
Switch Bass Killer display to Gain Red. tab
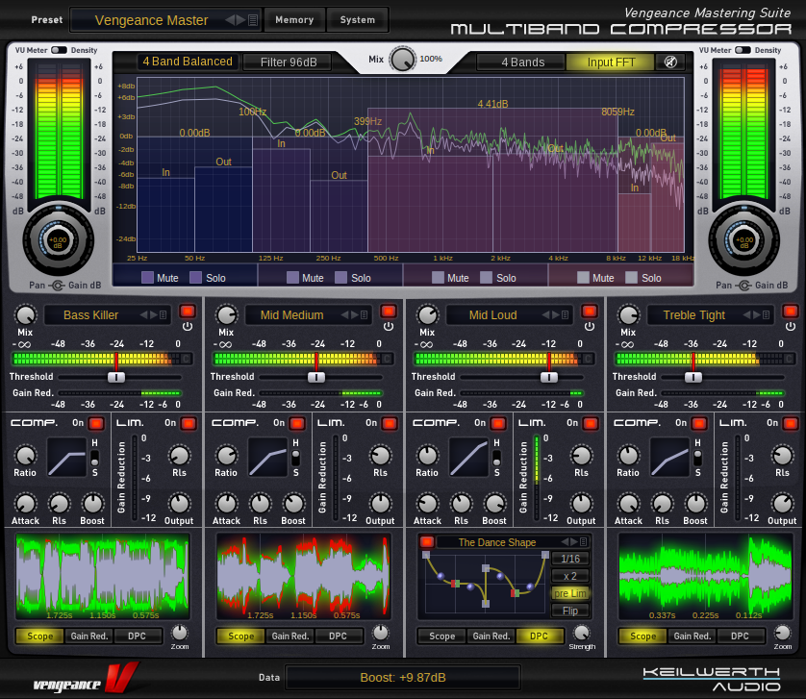pyautogui.click(x=89, y=636)
